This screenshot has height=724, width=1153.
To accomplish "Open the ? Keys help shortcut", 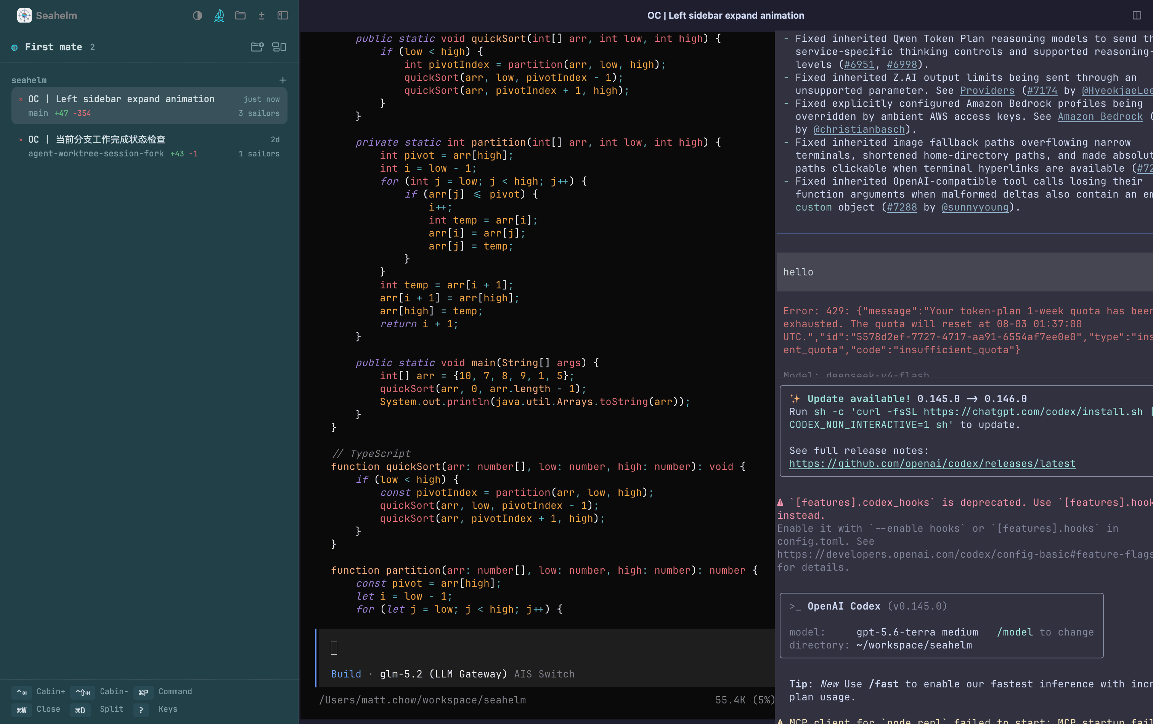I will (x=156, y=709).
